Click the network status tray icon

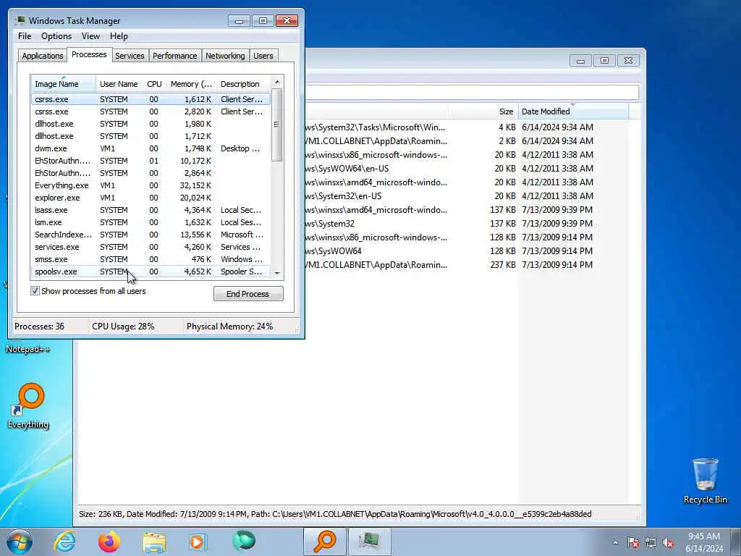point(651,542)
